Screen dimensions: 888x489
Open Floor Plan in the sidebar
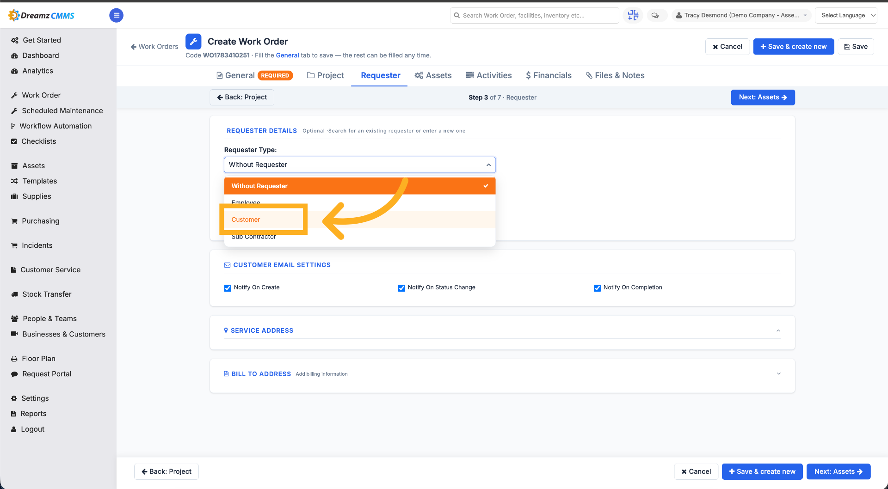(x=38, y=359)
